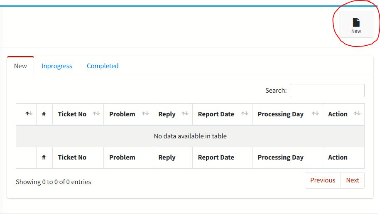
Task: Click the New ticket document icon
Action: tap(356, 22)
